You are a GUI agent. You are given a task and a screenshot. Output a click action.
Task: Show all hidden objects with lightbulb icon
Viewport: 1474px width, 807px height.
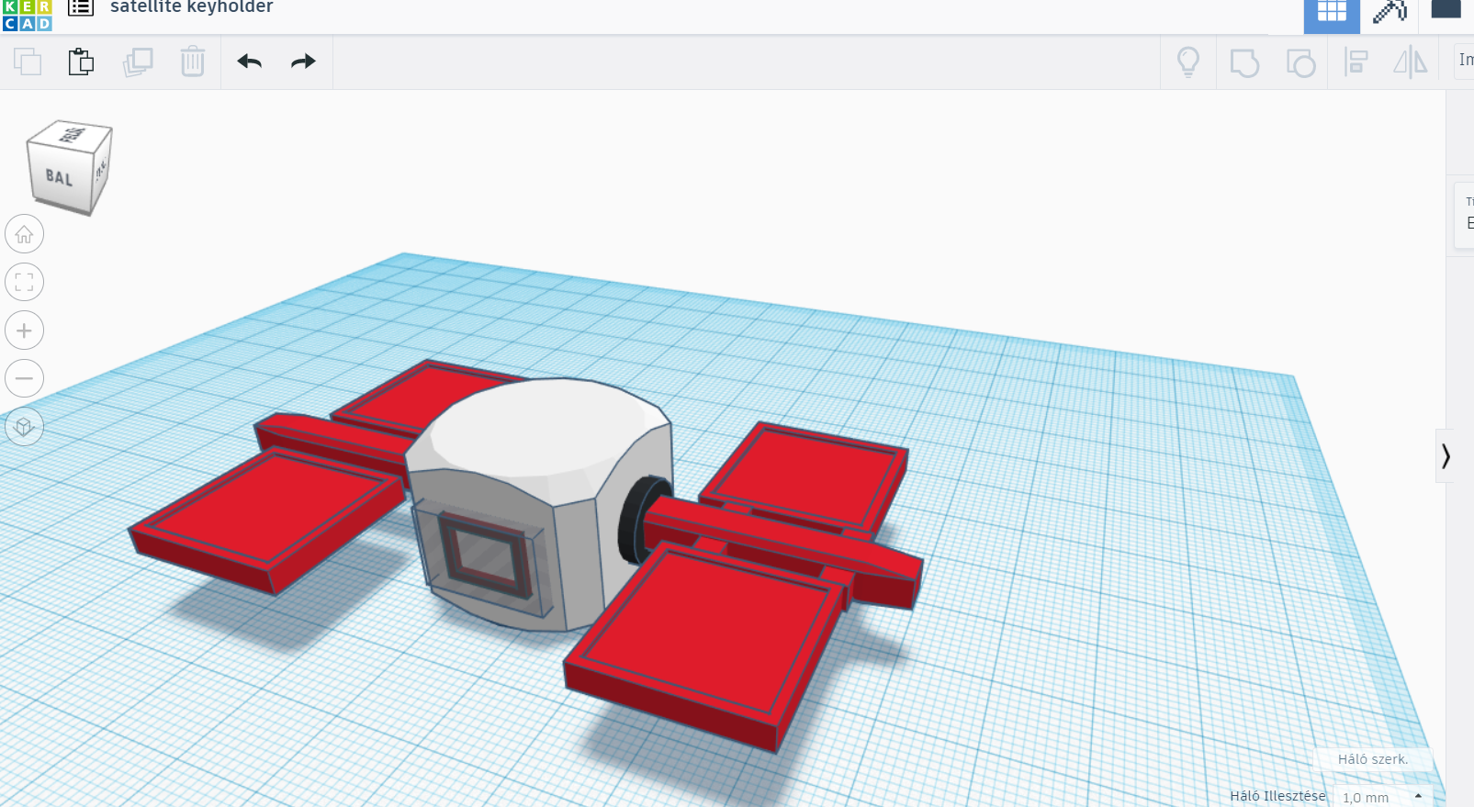[1188, 62]
